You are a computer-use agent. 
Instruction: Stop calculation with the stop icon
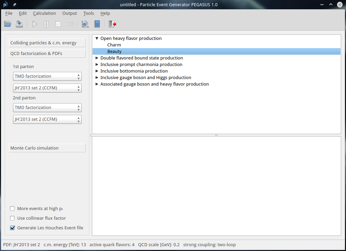[x=58, y=24]
